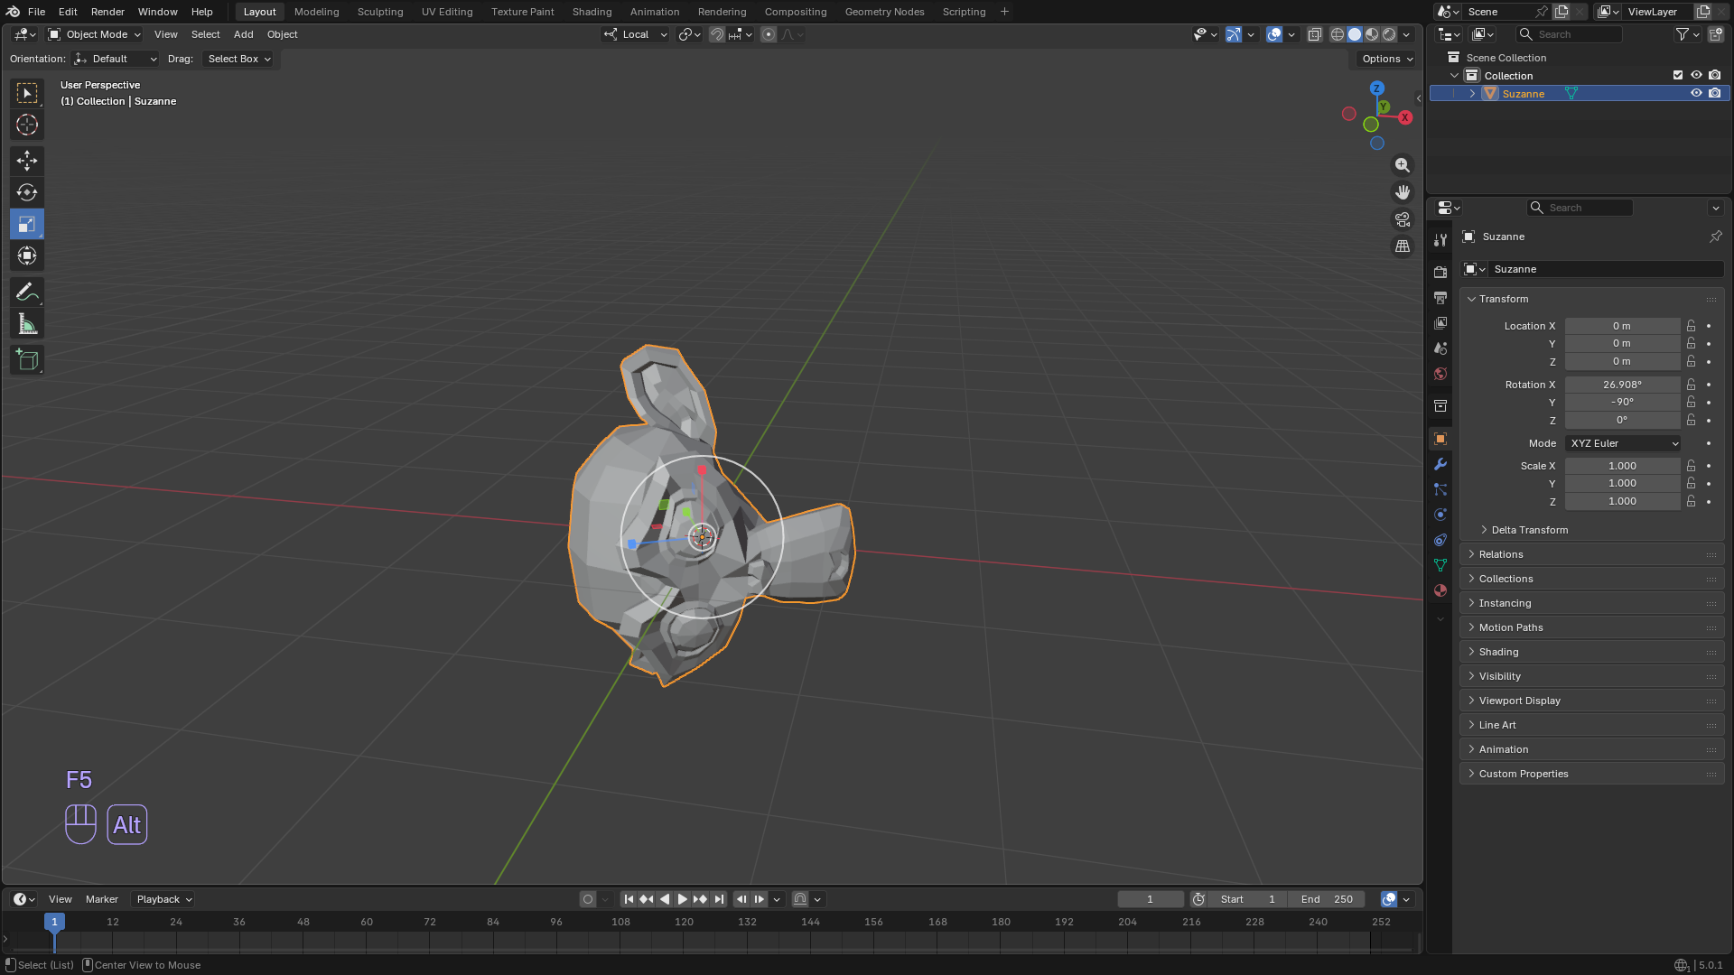Image resolution: width=1734 pixels, height=975 pixels.
Task: Click the Options button in viewport header
Action: 1386,59
